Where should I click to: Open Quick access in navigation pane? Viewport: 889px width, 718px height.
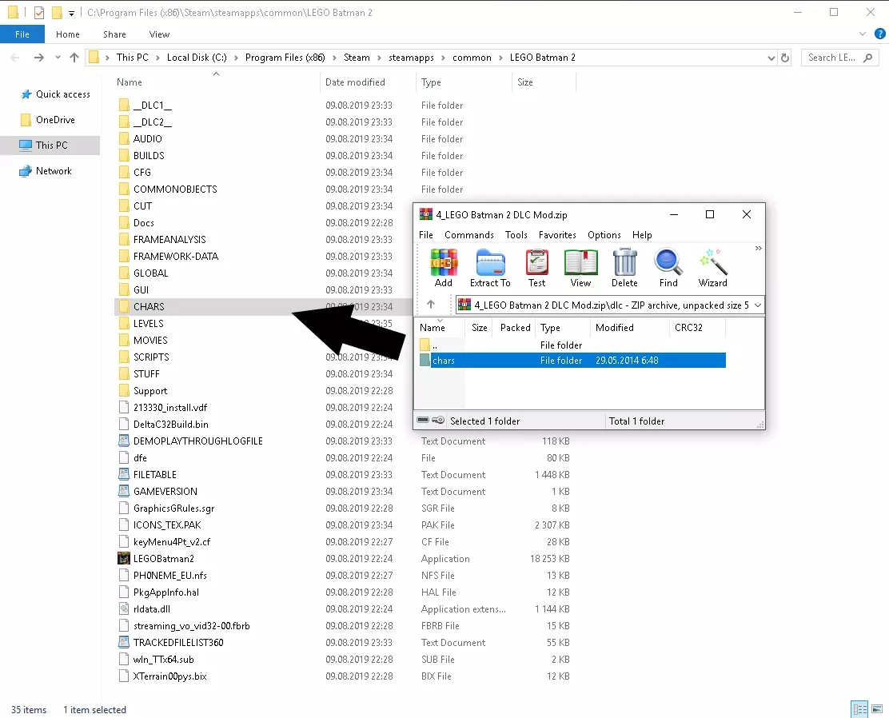[55, 94]
